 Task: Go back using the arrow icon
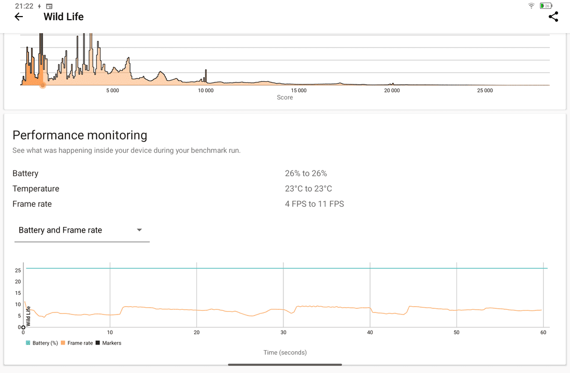(19, 17)
